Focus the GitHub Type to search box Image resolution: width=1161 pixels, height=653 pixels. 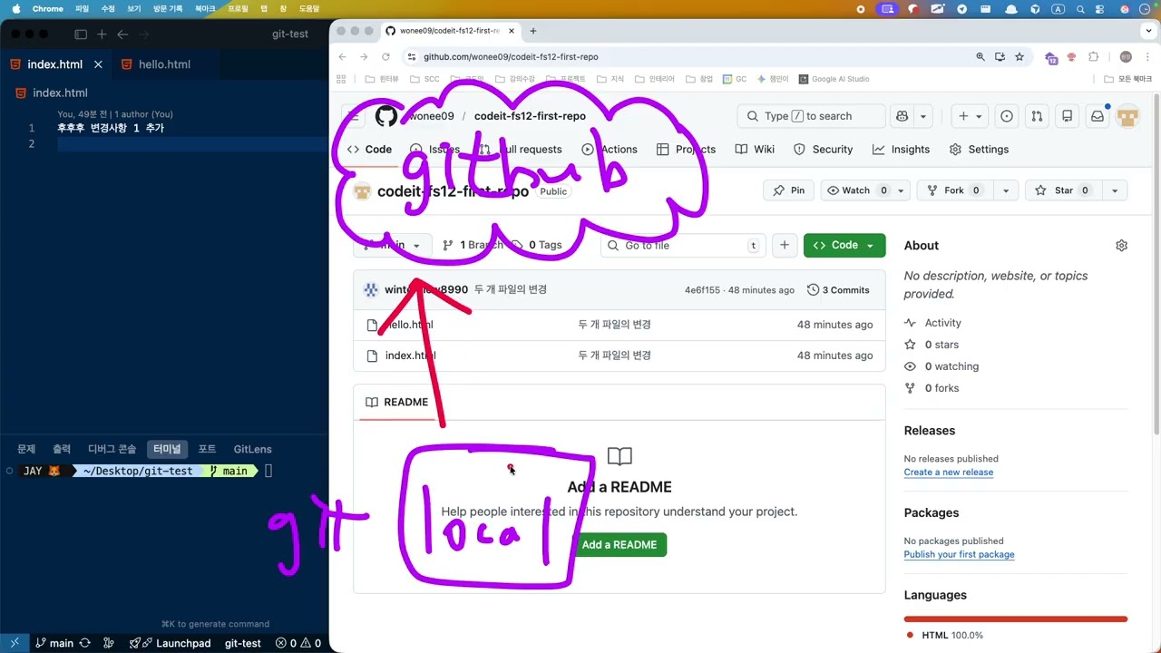click(x=811, y=116)
